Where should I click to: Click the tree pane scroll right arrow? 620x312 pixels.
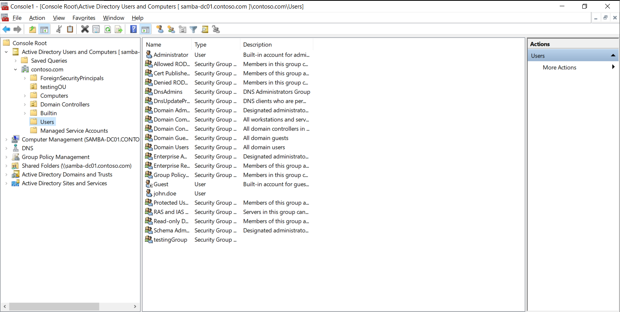click(135, 307)
